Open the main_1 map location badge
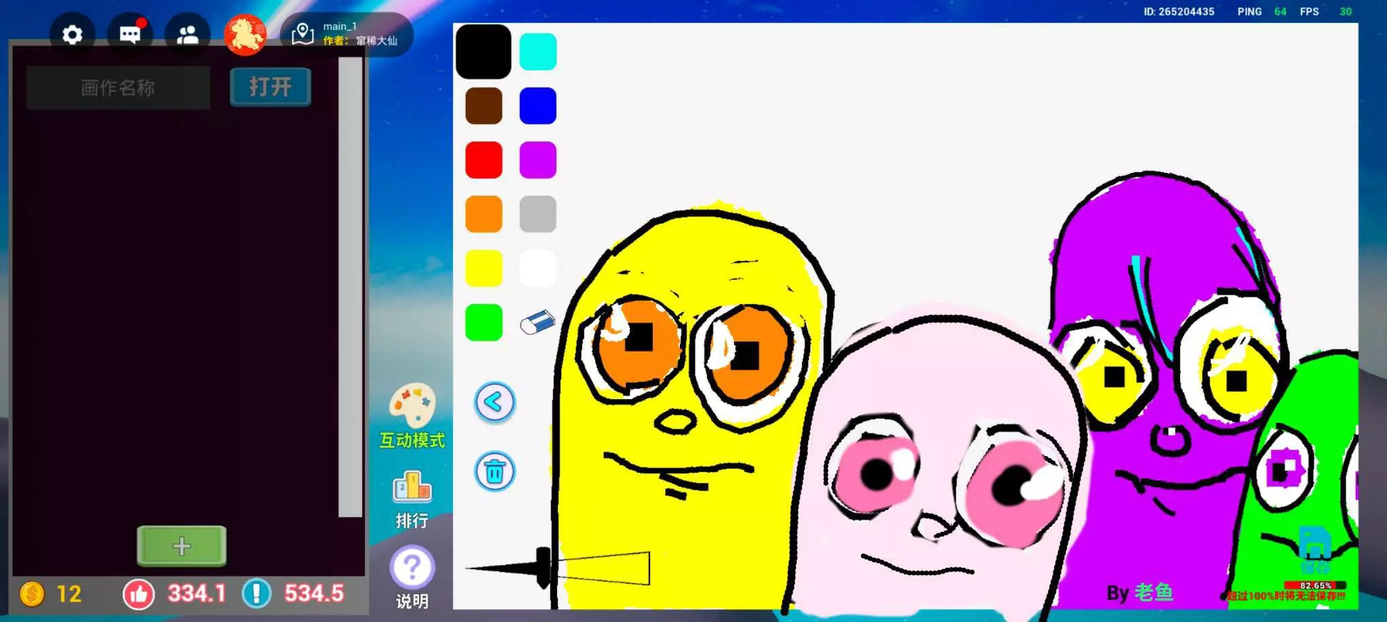 tap(346, 34)
